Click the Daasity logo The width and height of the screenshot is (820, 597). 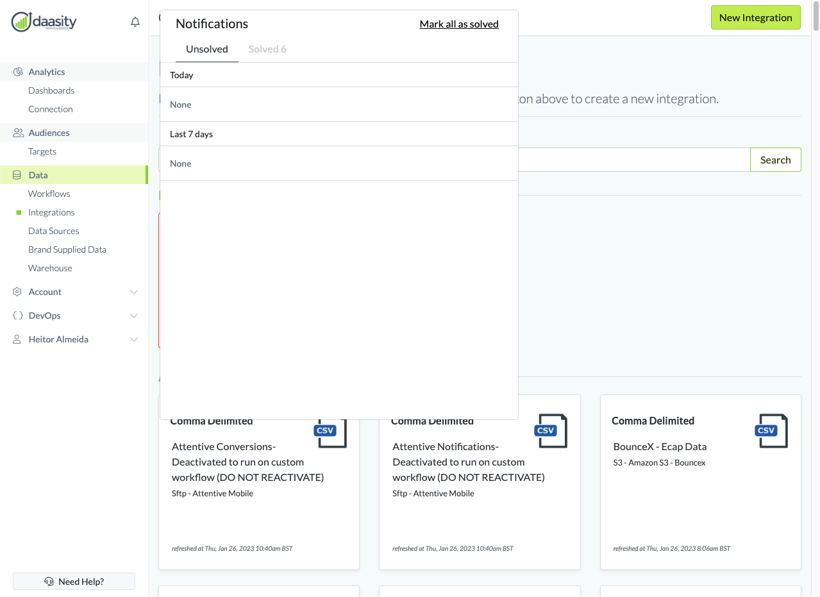pyautogui.click(x=44, y=22)
